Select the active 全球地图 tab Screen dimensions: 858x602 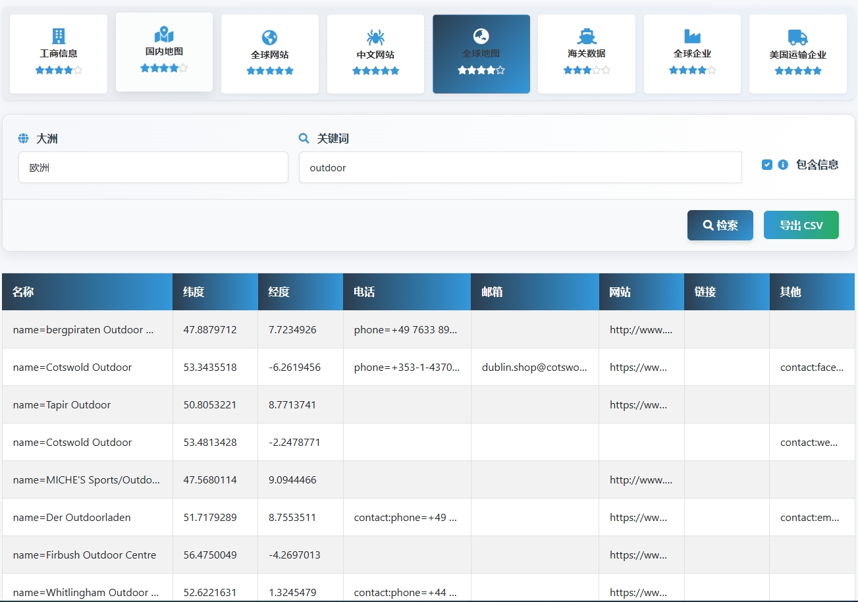pos(481,54)
